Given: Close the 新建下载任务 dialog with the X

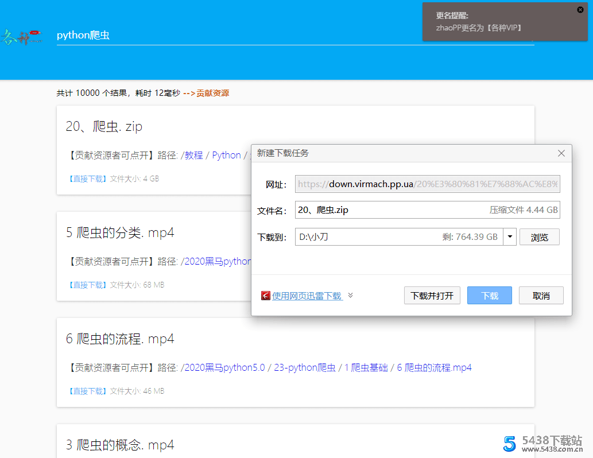Looking at the screenshot, I should point(561,153).
